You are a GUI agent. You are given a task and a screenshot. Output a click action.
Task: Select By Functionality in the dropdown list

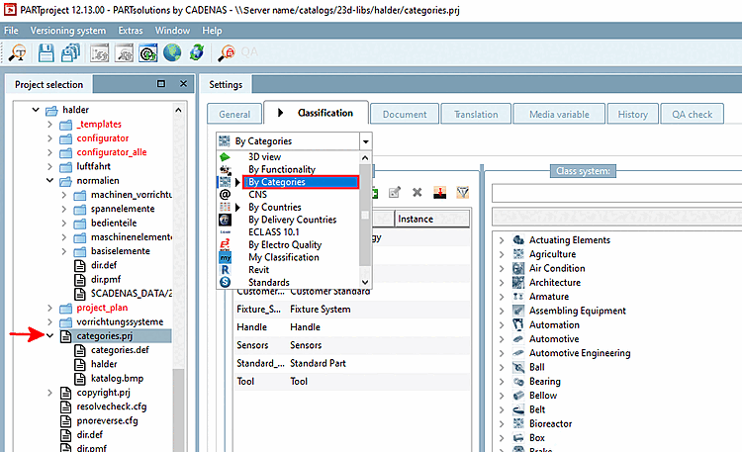282,169
